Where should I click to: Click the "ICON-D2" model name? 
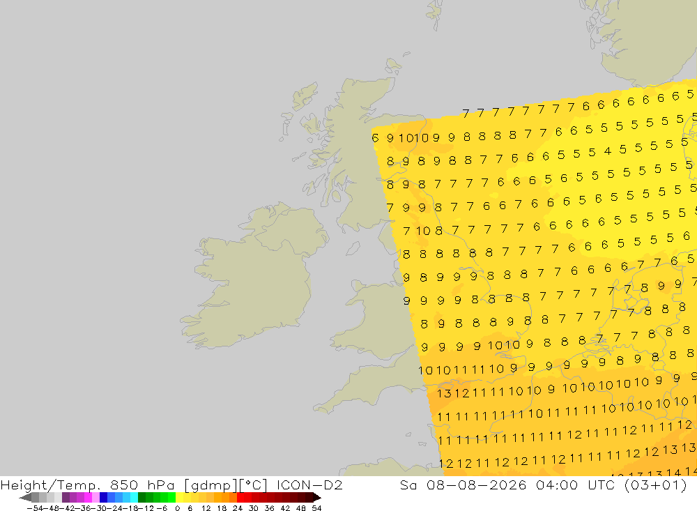tap(309, 485)
